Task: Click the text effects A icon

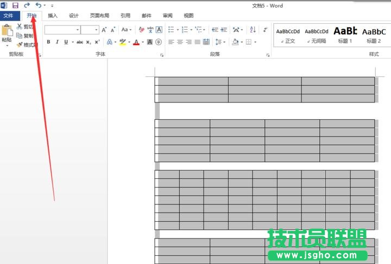Action: pos(109,42)
